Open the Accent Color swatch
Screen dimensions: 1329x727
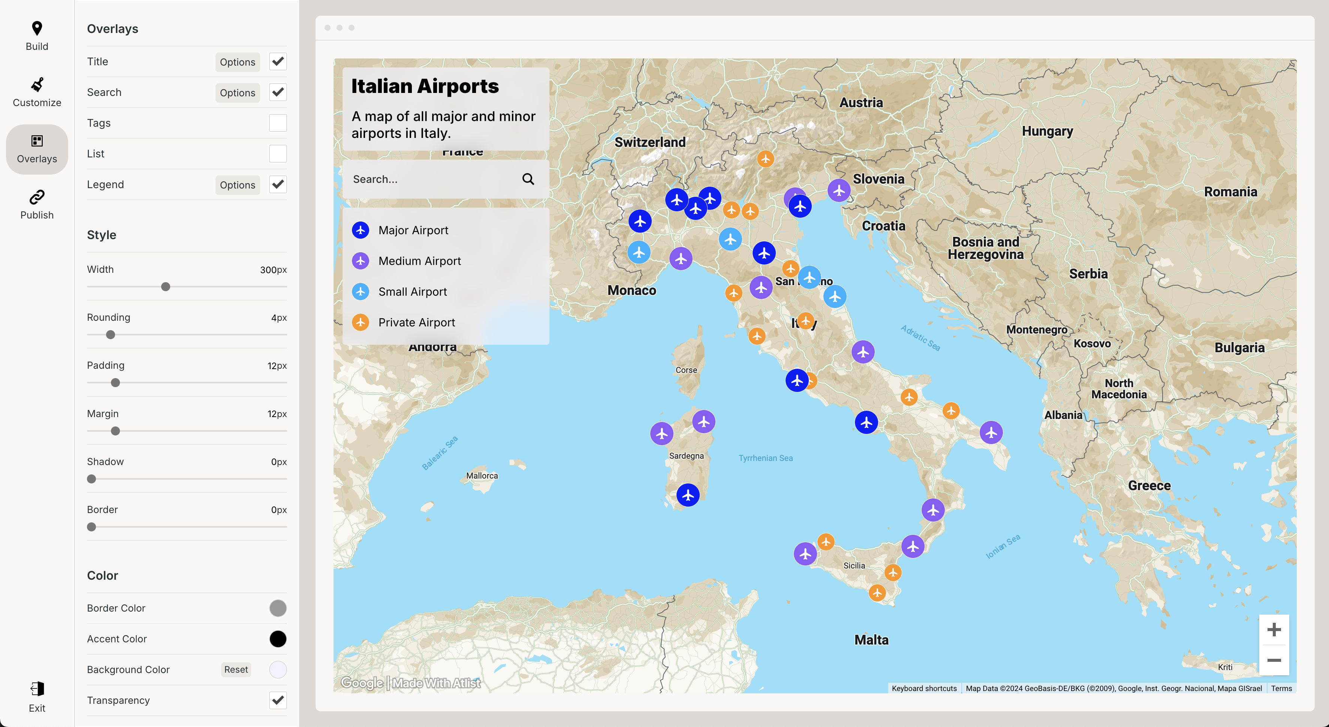click(278, 639)
